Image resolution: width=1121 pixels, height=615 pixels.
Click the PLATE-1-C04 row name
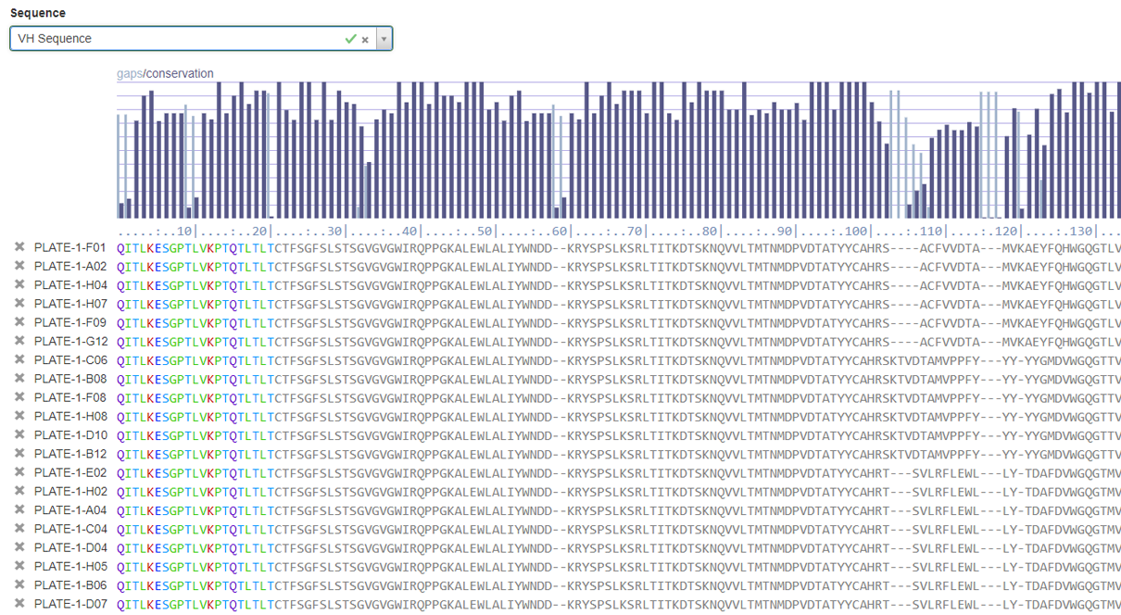[70, 529]
